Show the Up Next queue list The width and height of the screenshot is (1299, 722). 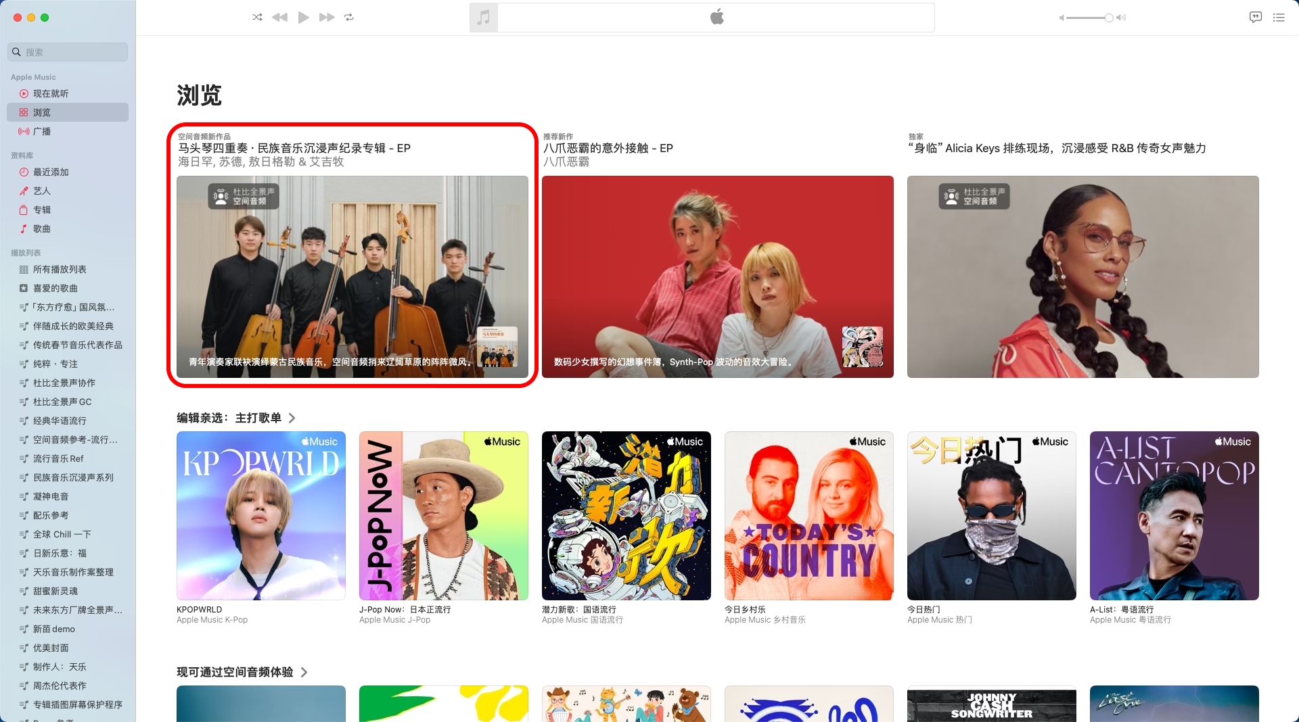coord(1279,18)
